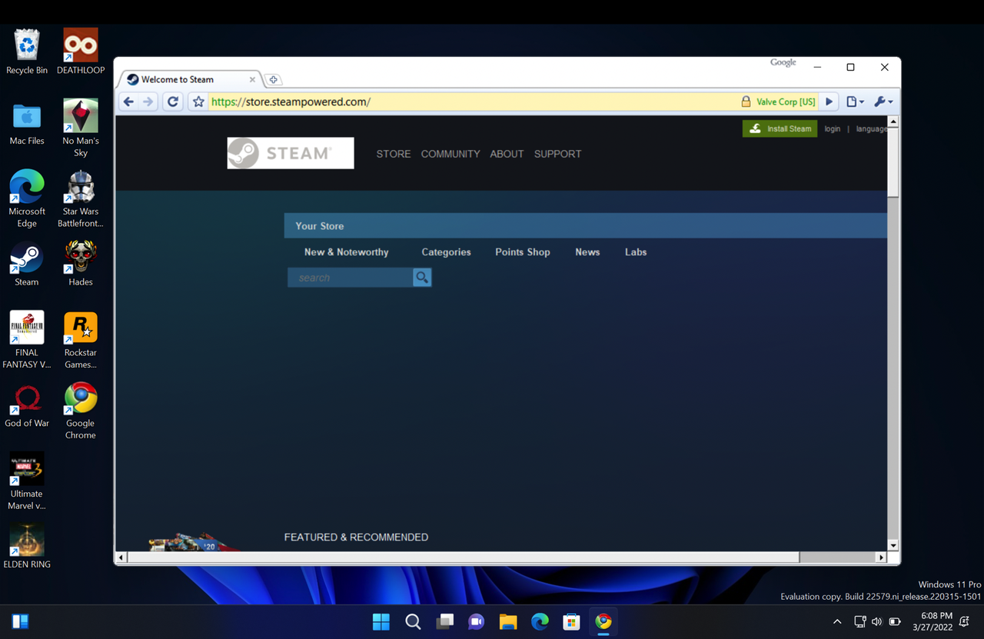Viewport: 984px width, 639px height.
Task: Open Microsoft Store from the taskbar
Action: (571, 621)
